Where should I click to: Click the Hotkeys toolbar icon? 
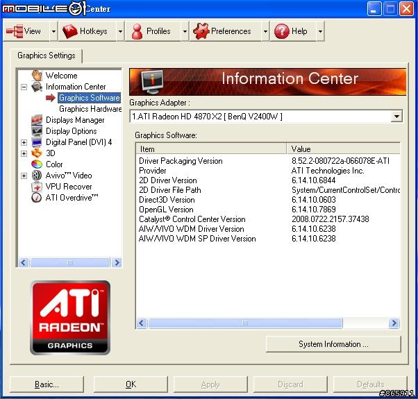click(x=70, y=31)
